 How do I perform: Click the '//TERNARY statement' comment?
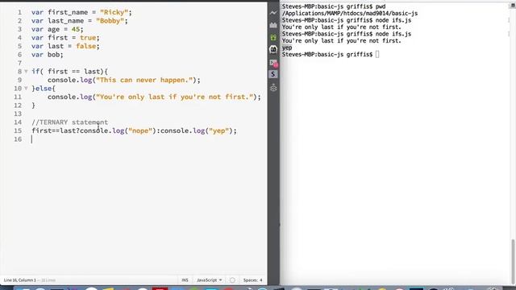(70, 122)
